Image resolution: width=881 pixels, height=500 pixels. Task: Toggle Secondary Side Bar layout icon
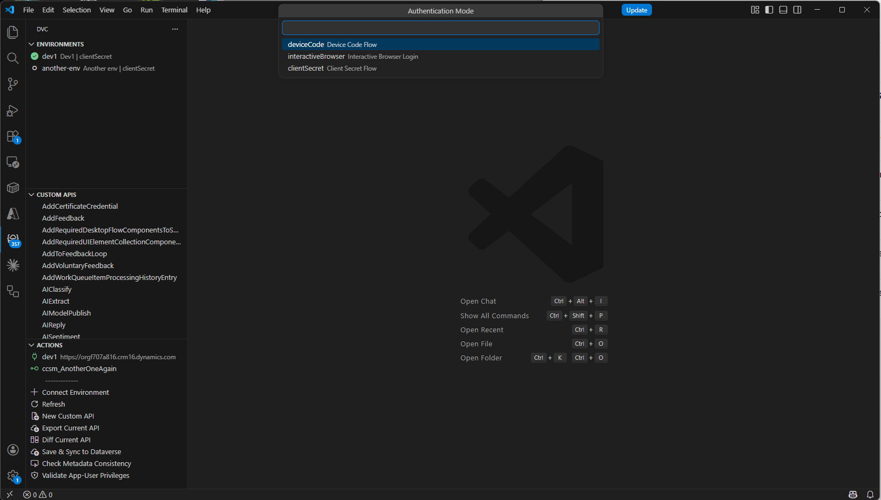click(x=797, y=10)
